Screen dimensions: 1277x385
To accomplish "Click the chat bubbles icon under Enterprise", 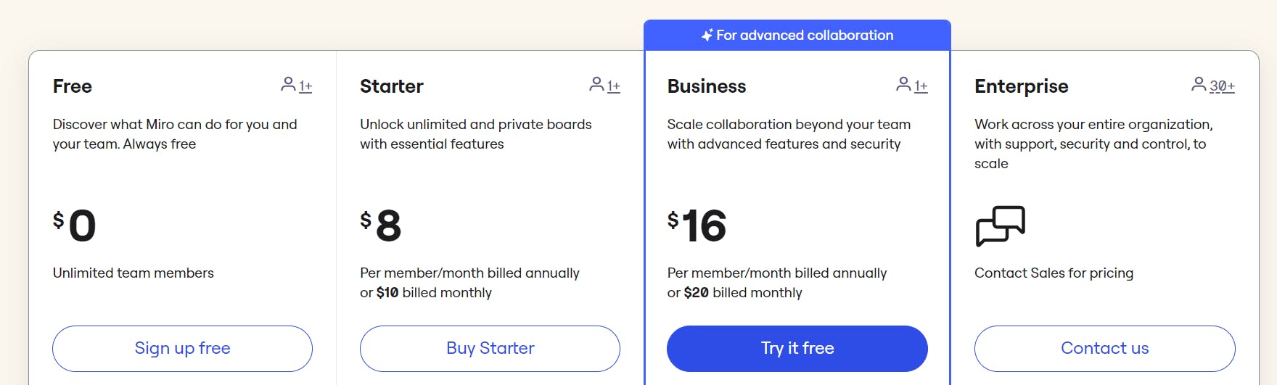I will coord(1000,225).
